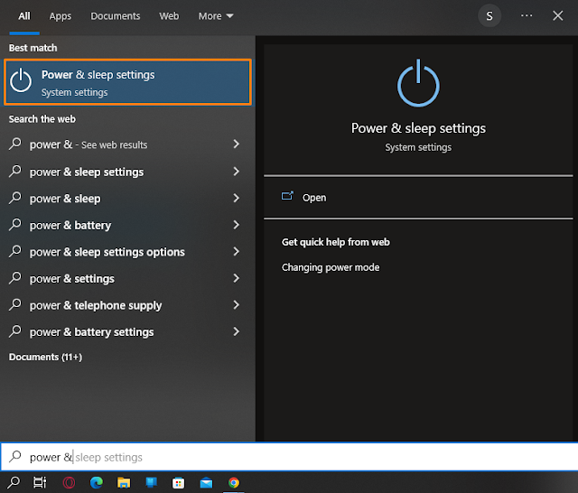
Task: Open Power & sleep settings best match
Action: (x=127, y=82)
